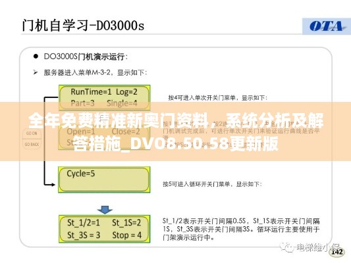Click the Single=4 option in the top box
The height and width of the screenshot is (263, 351).
(122, 103)
